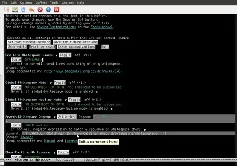
Task: Click the Set for current session button
Action: coord(29,42)
